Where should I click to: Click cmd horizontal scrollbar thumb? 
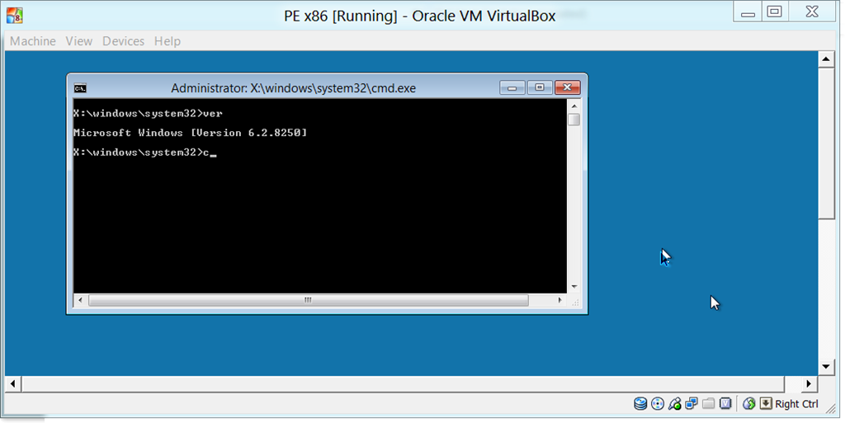coord(309,300)
